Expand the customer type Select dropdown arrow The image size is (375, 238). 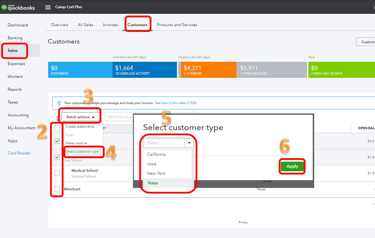pos(189,143)
